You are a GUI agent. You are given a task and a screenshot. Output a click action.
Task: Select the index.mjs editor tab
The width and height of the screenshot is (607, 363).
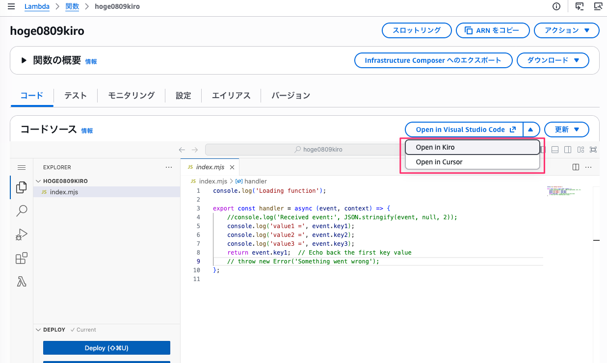210,167
